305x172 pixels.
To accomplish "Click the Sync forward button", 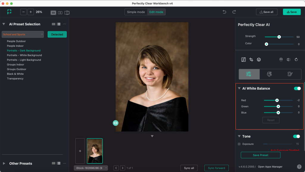I will [216, 168].
